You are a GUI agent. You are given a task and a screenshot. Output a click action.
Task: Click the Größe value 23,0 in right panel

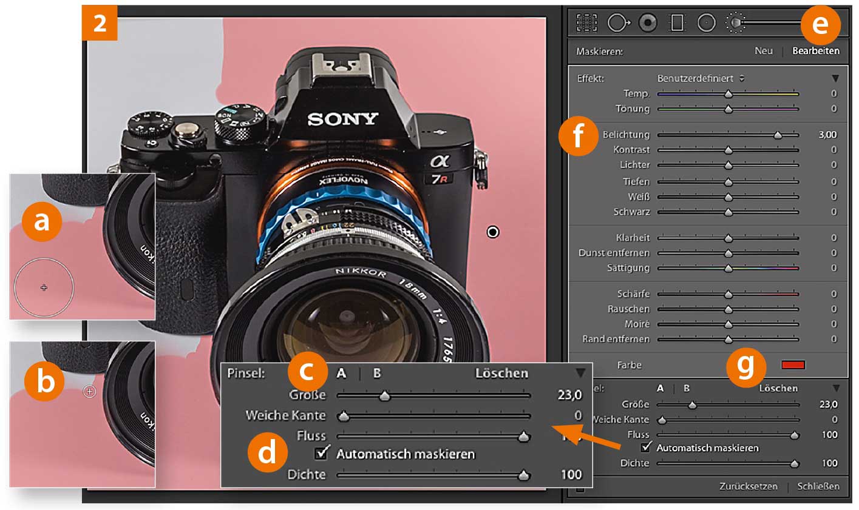828,404
